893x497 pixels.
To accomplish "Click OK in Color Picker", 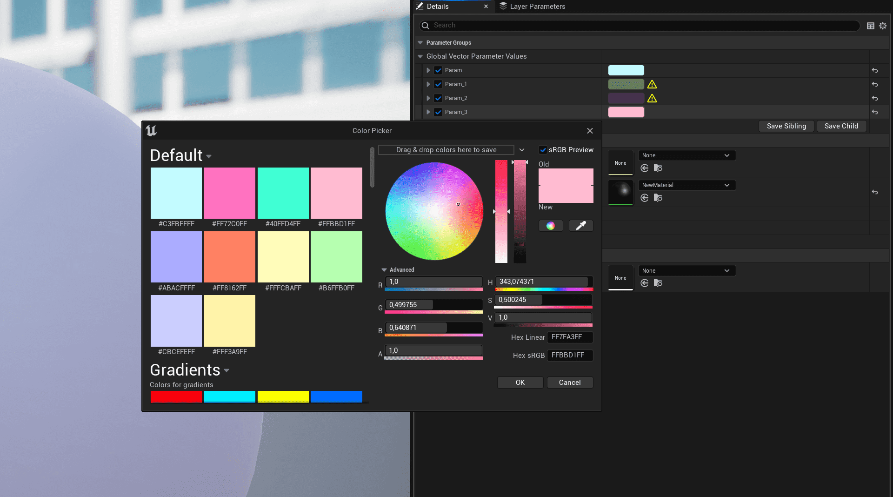I will click(520, 383).
